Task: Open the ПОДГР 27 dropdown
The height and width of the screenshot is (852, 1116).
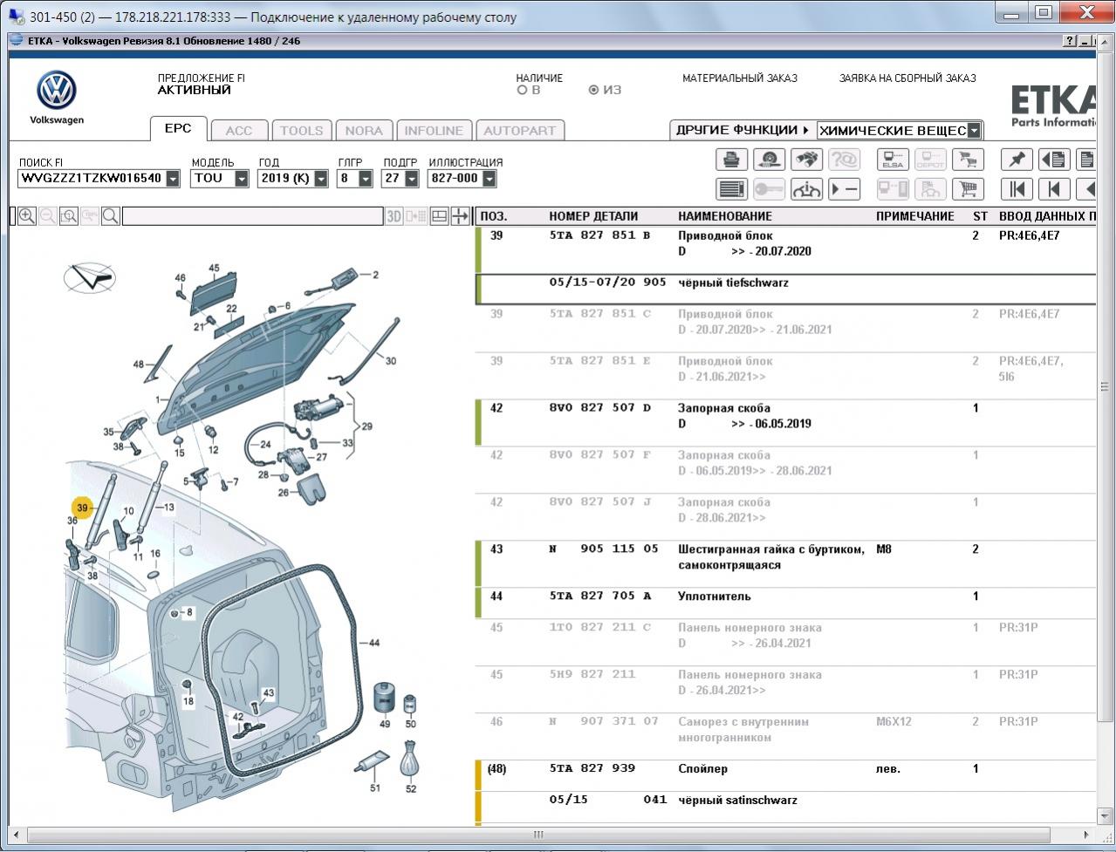Action: [x=411, y=179]
